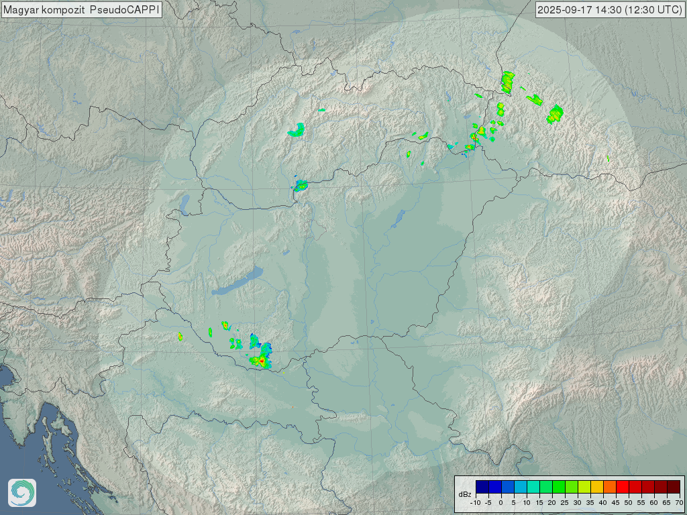Click the dBz unit label in the legend

pos(465,494)
